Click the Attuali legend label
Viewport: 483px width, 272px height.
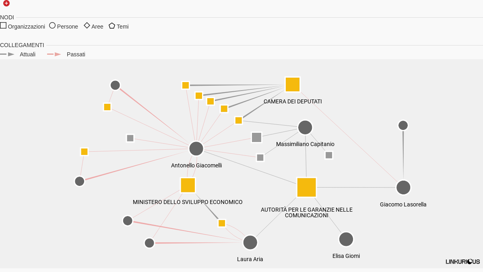coord(28,54)
